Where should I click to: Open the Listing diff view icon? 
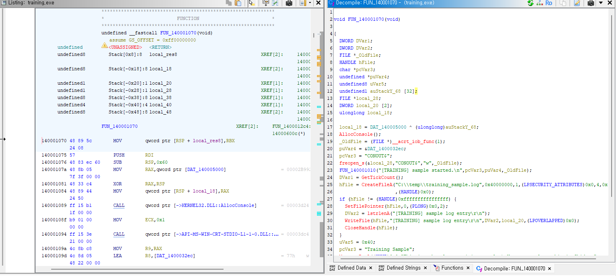275,3
